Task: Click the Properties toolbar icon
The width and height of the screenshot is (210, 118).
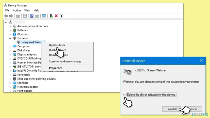Action: coord(25,16)
